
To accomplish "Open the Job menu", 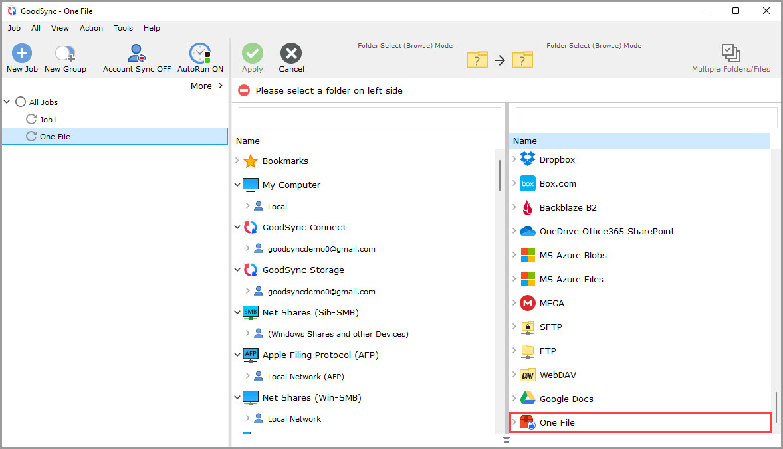I will click(14, 28).
